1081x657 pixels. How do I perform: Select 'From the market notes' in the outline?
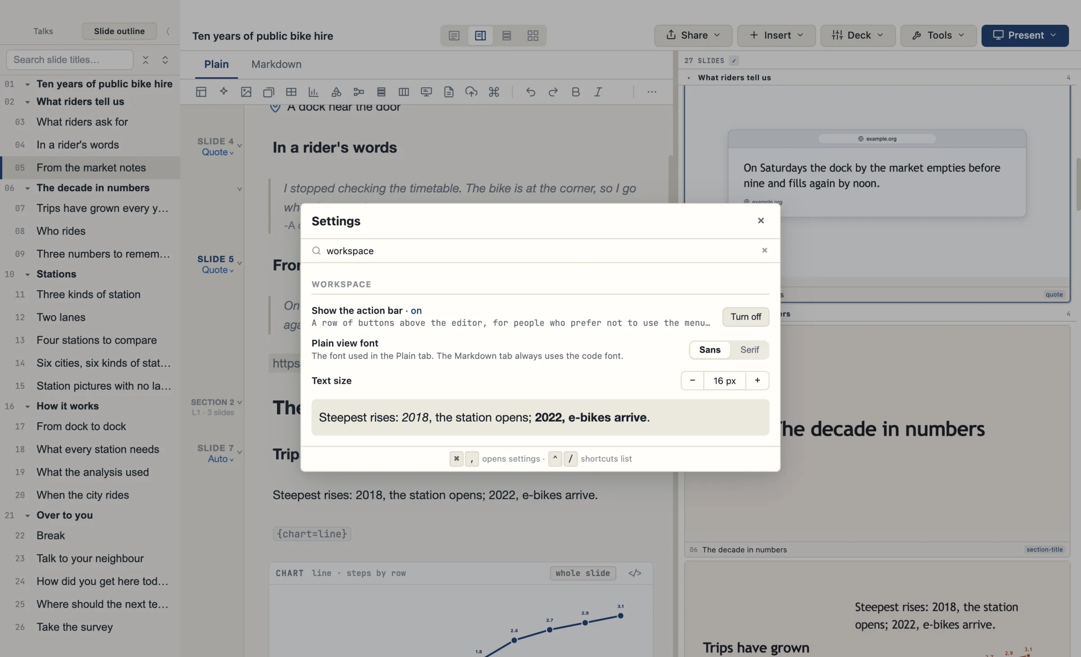[x=90, y=167]
